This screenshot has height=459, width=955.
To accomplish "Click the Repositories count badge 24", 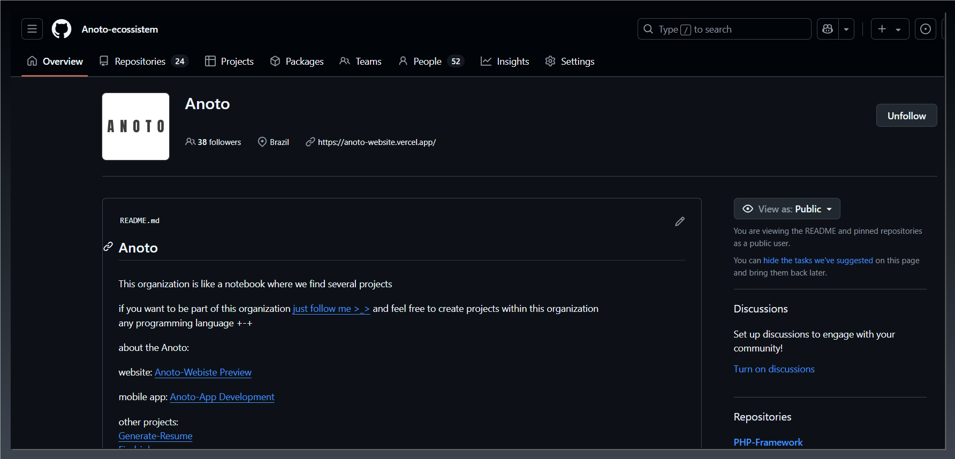I will [180, 62].
